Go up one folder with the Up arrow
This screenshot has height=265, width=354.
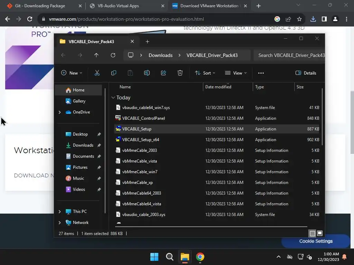point(96,55)
